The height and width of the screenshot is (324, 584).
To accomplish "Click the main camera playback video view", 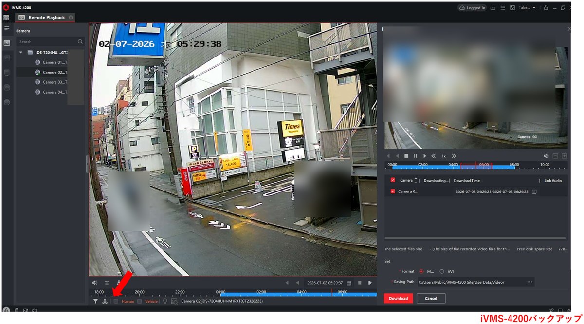I will pyautogui.click(x=233, y=149).
